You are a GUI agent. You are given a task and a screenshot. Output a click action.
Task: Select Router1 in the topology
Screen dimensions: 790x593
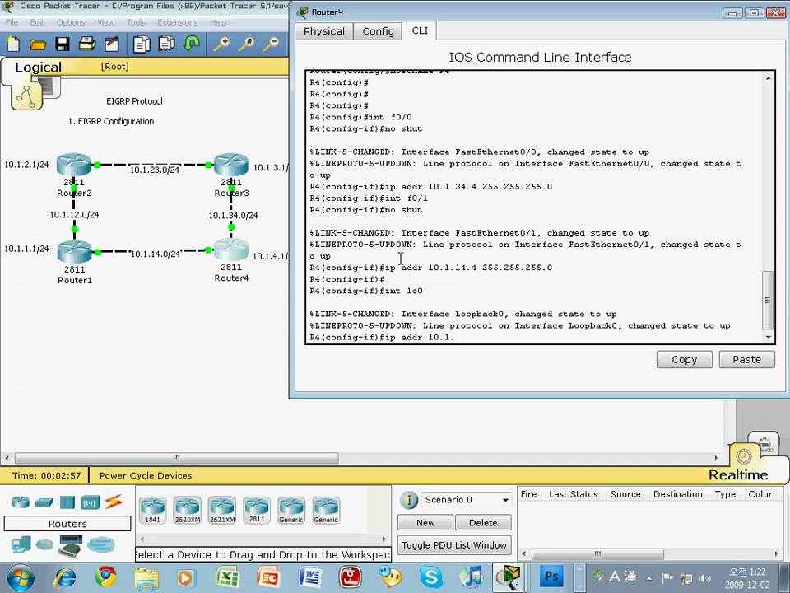point(75,252)
